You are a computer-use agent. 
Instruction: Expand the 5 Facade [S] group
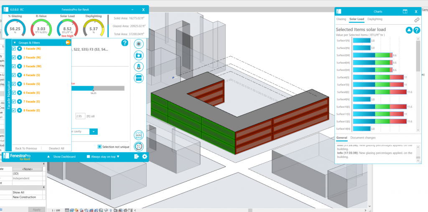(x=19, y=84)
